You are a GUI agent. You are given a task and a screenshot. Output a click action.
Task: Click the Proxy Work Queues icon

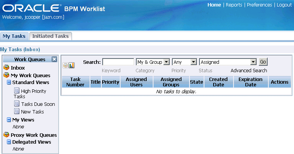[7, 135]
